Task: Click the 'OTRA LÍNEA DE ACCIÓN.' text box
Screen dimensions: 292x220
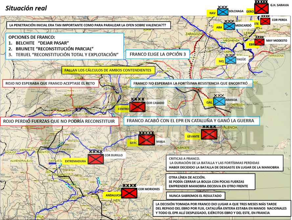Action: (211, 182)
